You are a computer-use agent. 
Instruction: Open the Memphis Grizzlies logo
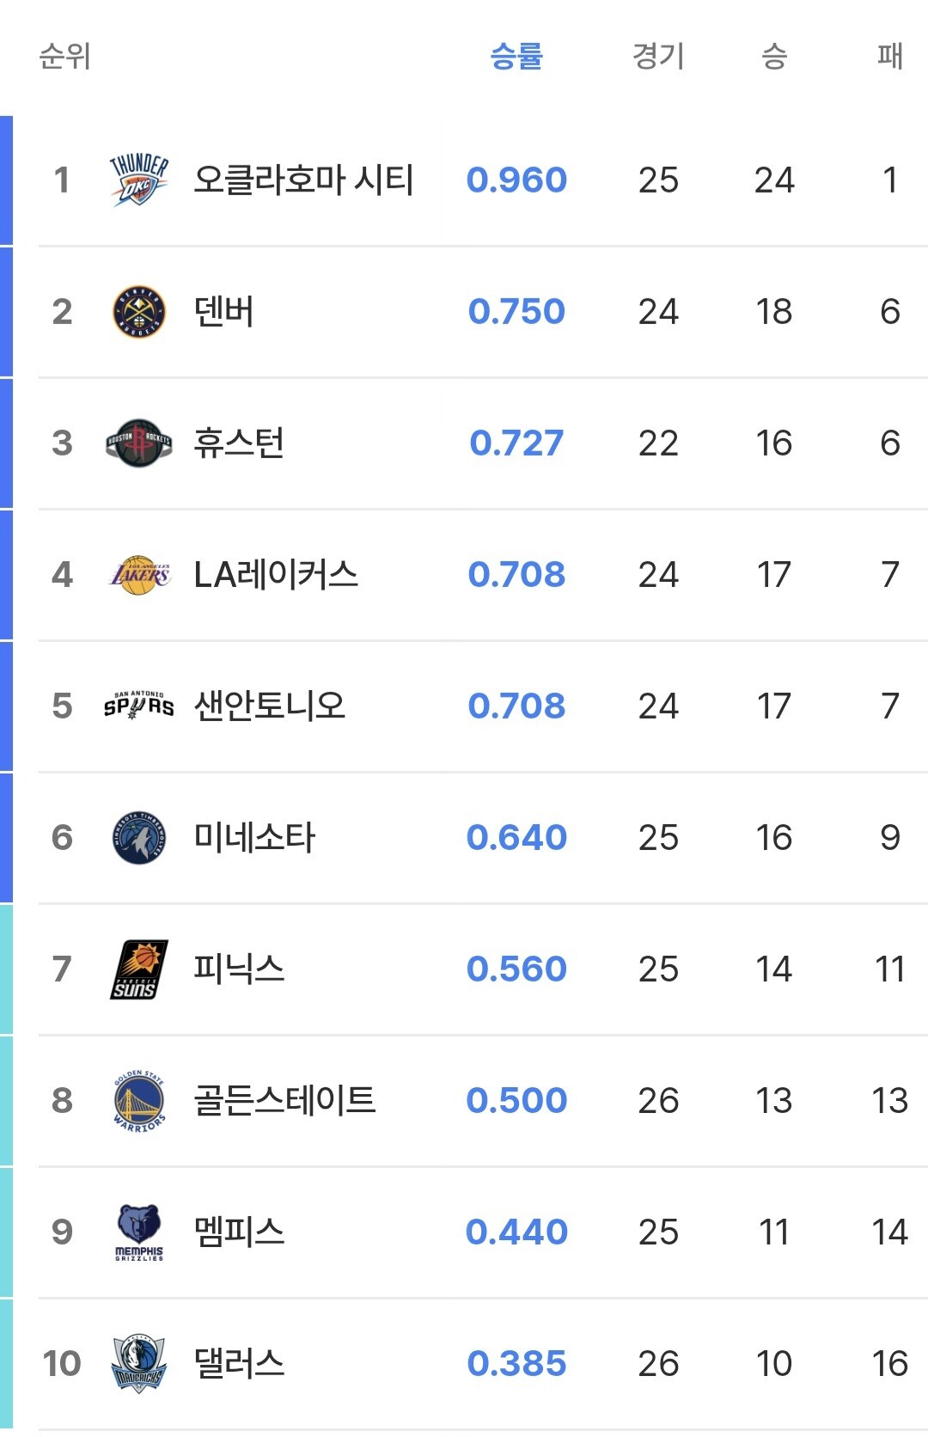(138, 1232)
